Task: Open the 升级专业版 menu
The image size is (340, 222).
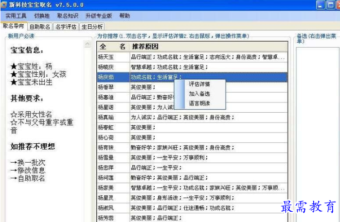Action: pos(99,16)
